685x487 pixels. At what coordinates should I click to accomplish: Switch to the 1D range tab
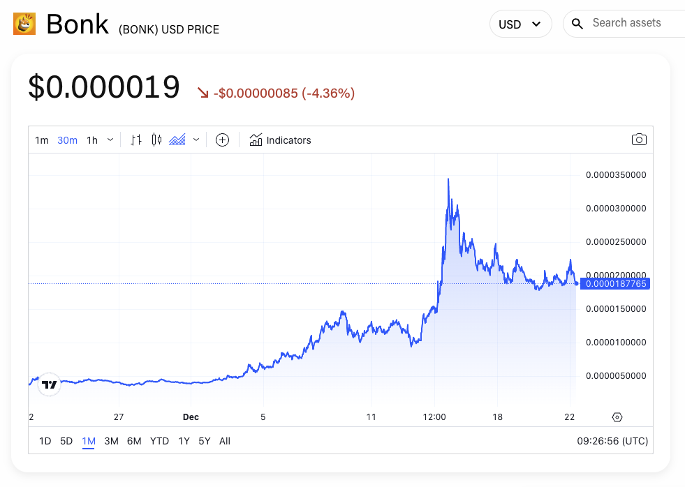tap(45, 441)
